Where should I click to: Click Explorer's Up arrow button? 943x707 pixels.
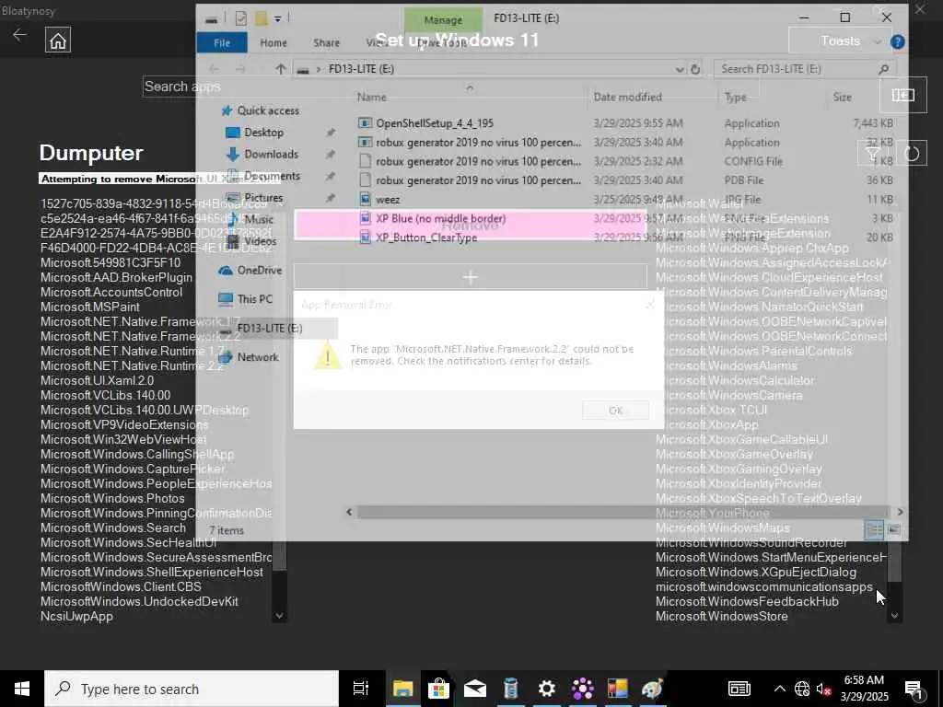point(280,69)
